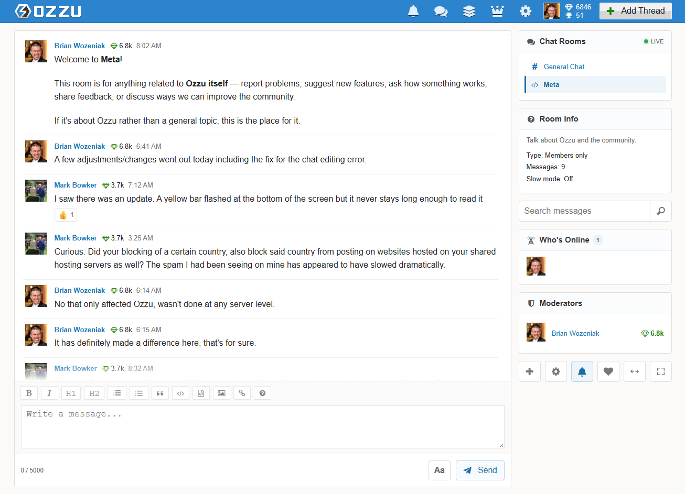Click the 0 / 5000 character counter
685x494 pixels.
pyautogui.click(x=32, y=470)
